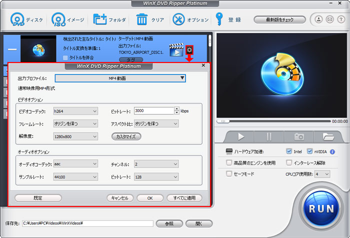Browse for the destination folder
Viewport: 350px width, 238px height.
pyautogui.click(x=169, y=223)
